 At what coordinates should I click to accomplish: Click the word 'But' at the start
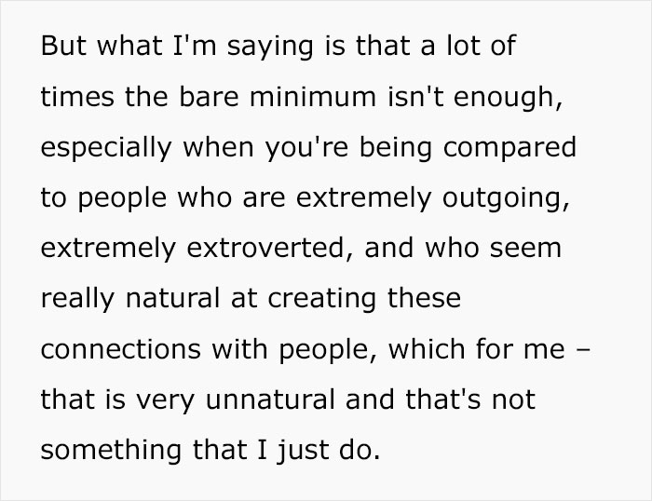coord(63,45)
